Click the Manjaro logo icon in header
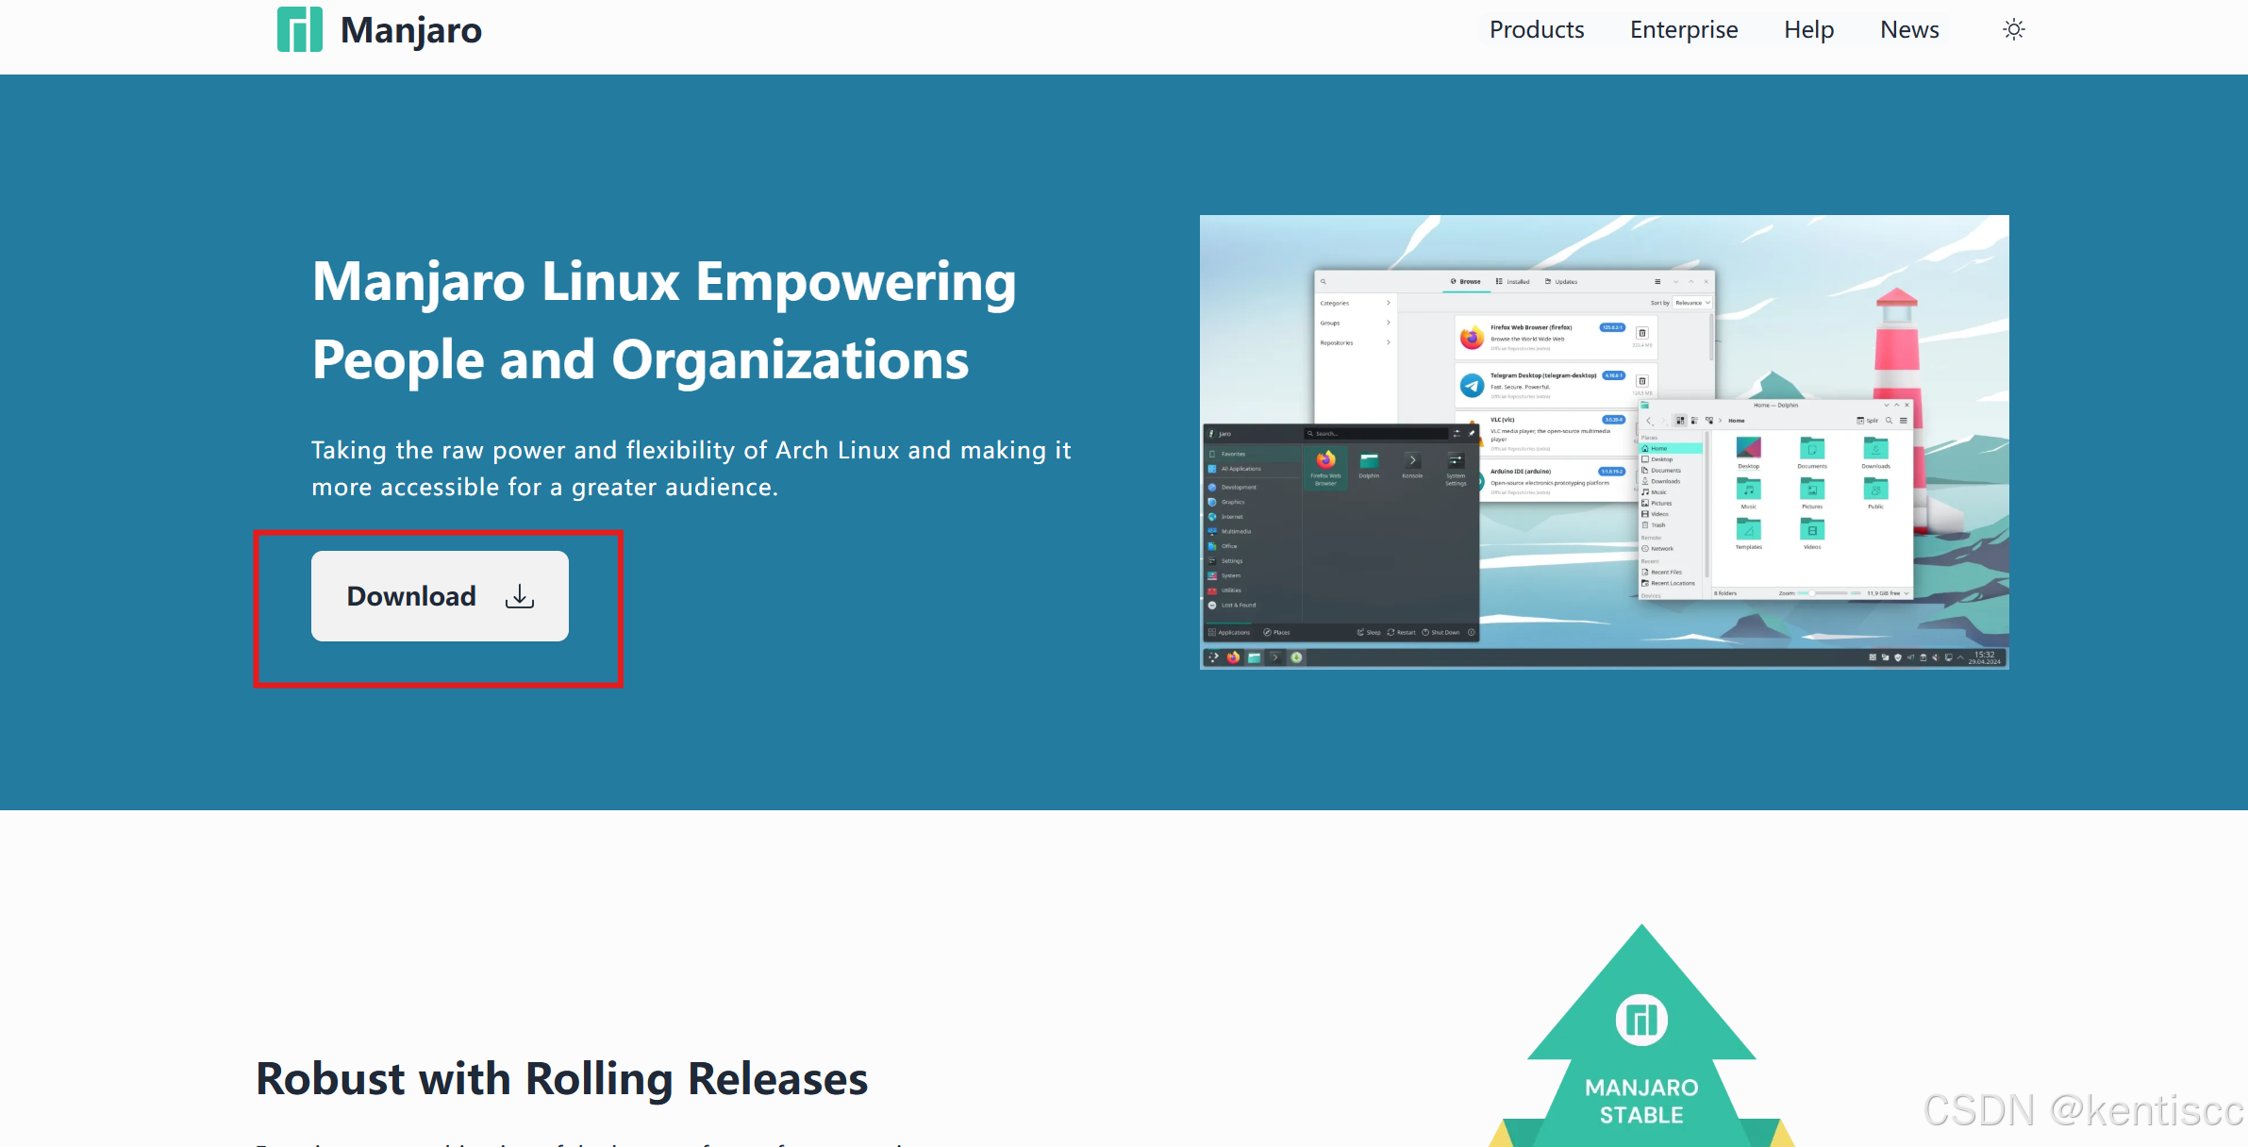The image size is (2248, 1147). [299, 29]
